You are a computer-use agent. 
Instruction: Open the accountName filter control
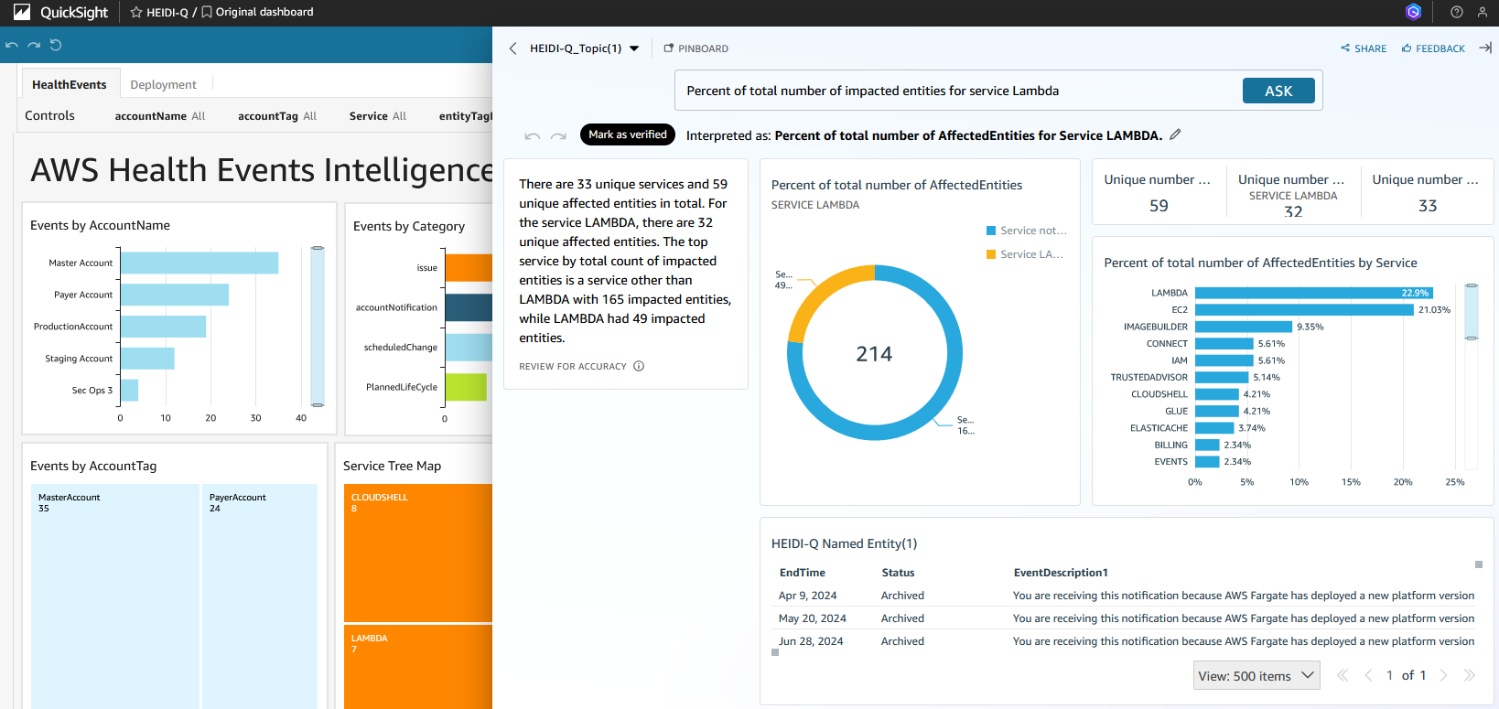click(x=160, y=116)
